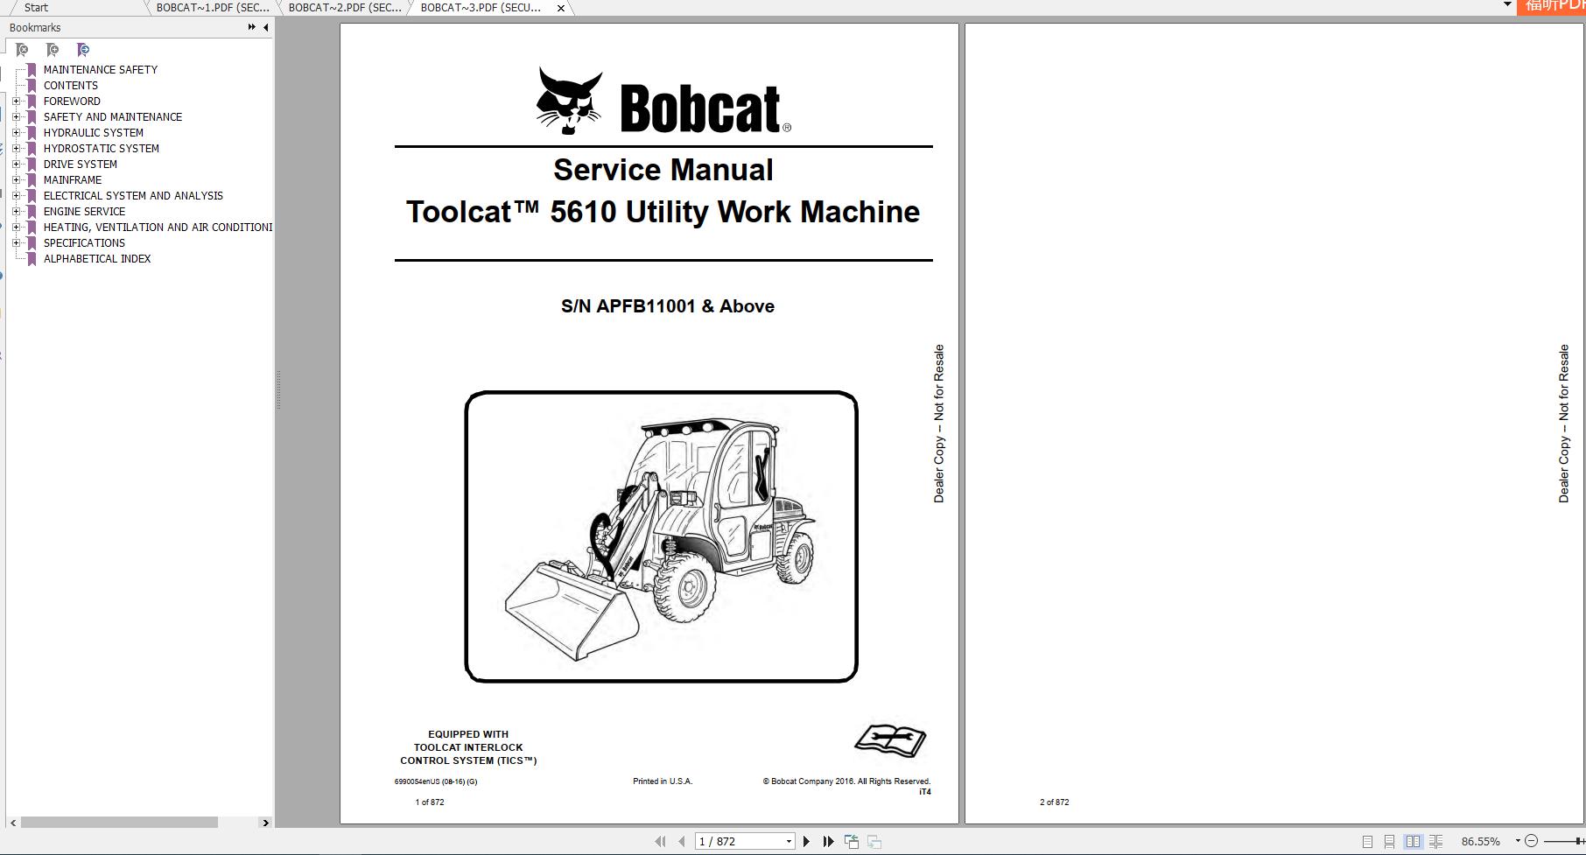Select the SPECIFICATIONS bookmark label
Viewport: 1586px width, 855px height.
point(84,242)
